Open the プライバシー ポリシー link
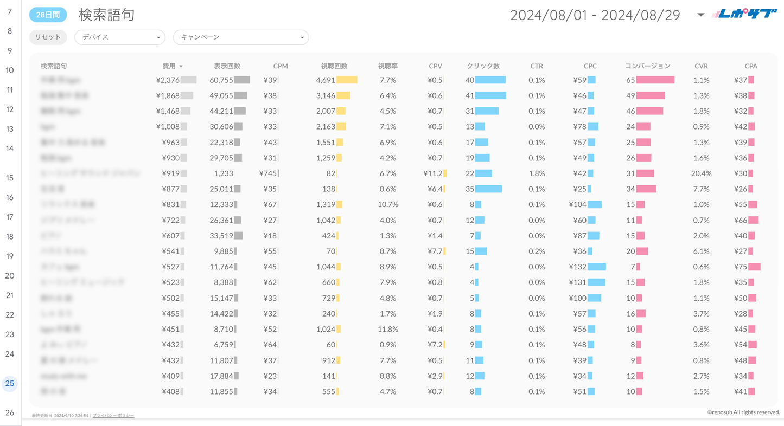 [x=113, y=416]
